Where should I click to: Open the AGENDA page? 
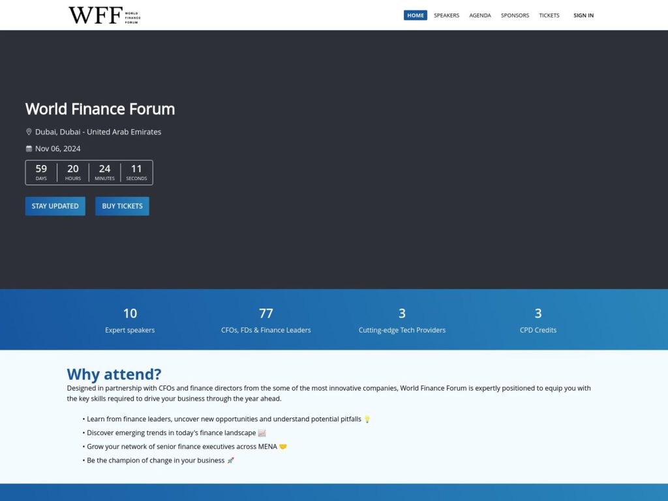click(x=480, y=15)
